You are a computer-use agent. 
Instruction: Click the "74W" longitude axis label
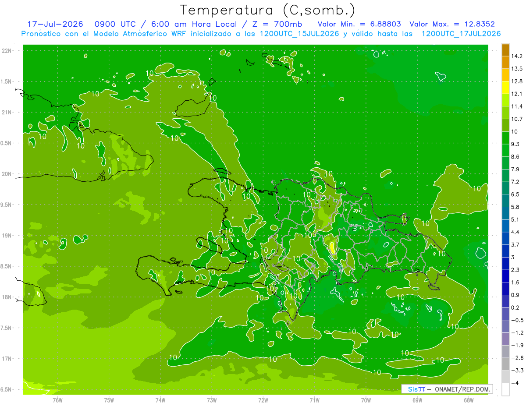[x=160, y=400]
